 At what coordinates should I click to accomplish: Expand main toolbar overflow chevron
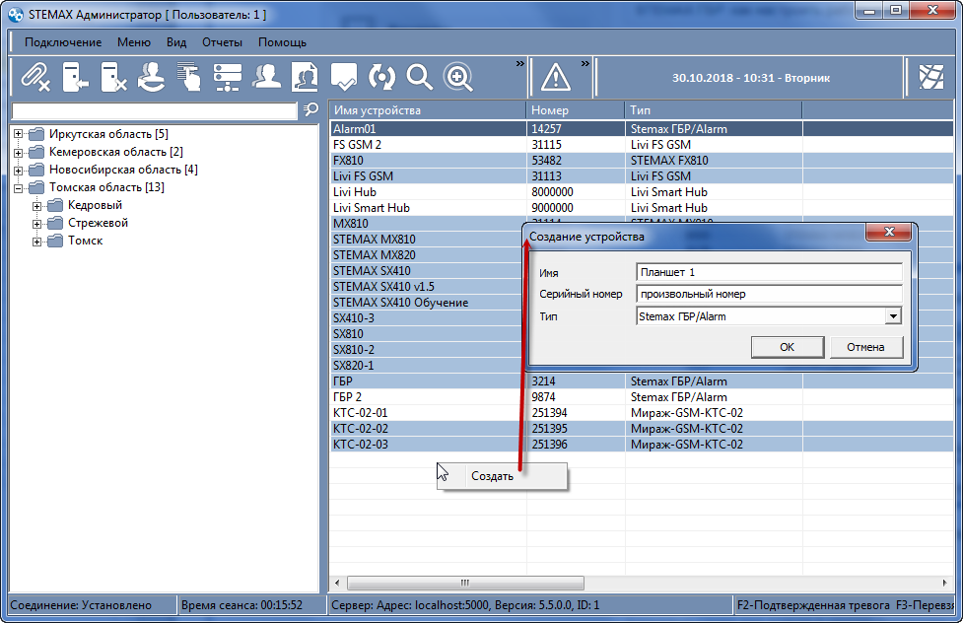tap(520, 63)
